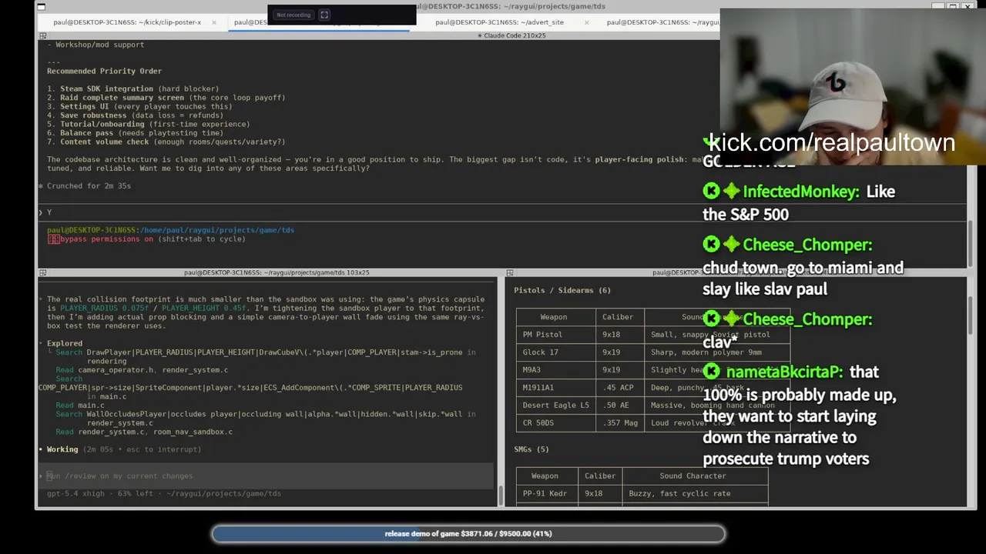Screen dimensions: 986x554
Task: Click the Kick badge icon beside InfectedMonkey
Action: [711, 191]
